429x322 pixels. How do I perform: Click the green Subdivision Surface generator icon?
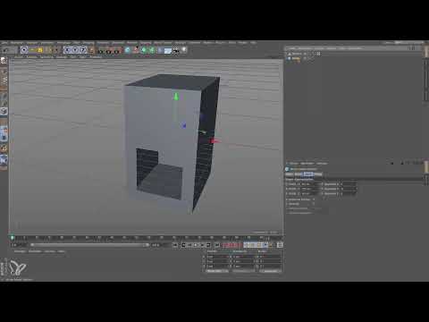point(144,50)
